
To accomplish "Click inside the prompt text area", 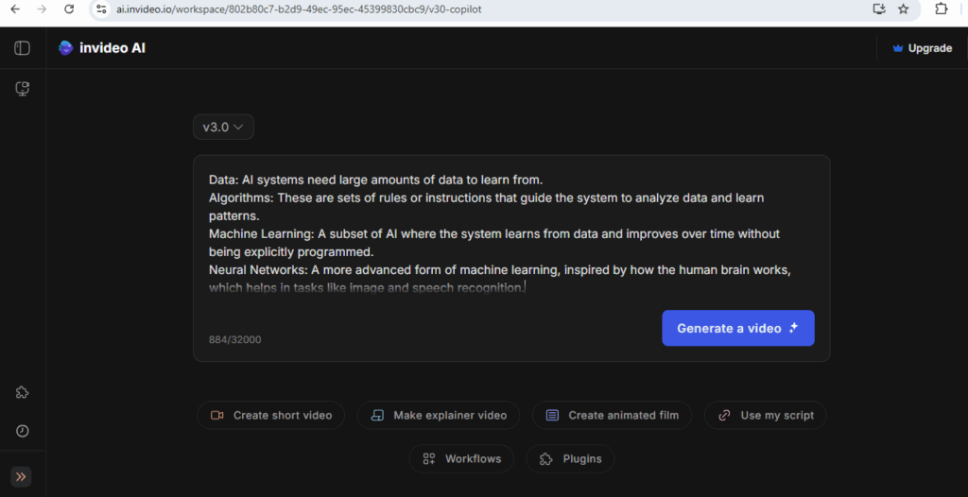I will point(511,234).
